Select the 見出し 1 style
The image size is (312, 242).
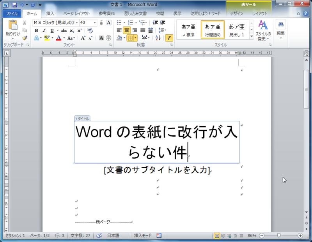(236, 30)
